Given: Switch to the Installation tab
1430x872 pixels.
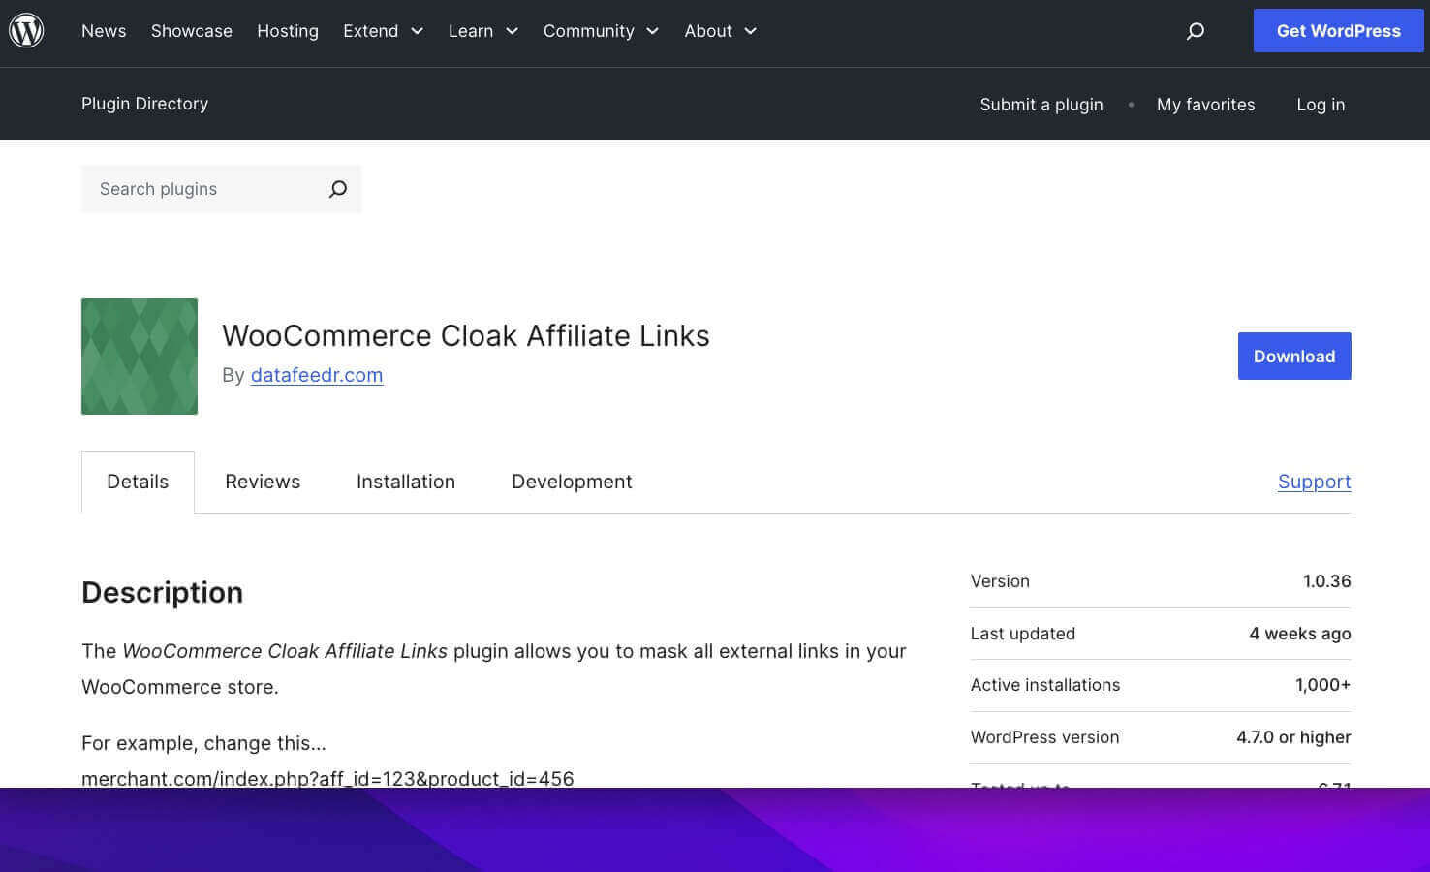Looking at the screenshot, I should click(406, 482).
